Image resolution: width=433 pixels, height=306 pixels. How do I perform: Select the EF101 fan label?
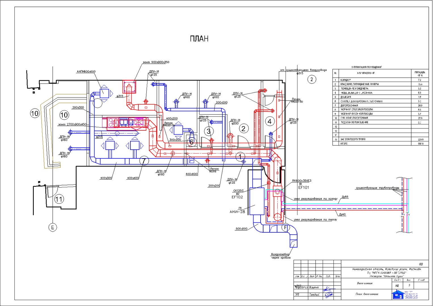(303, 187)
